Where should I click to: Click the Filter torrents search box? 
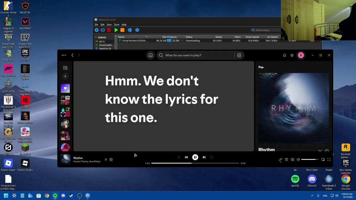(266, 30)
